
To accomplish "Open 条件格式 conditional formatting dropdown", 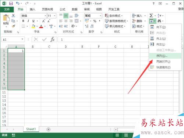I will pos(114,16).
